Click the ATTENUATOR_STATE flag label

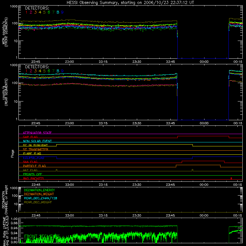click(x=37, y=133)
